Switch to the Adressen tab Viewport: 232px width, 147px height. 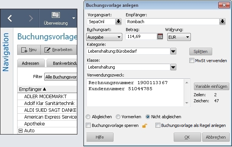pos(31,63)
